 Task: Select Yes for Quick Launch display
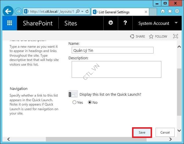pos(75,102)
